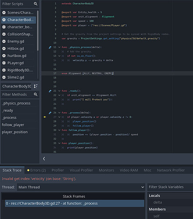Click the Filter Stack Variables field
Screen dimensions: 193x219
[170, 187]
